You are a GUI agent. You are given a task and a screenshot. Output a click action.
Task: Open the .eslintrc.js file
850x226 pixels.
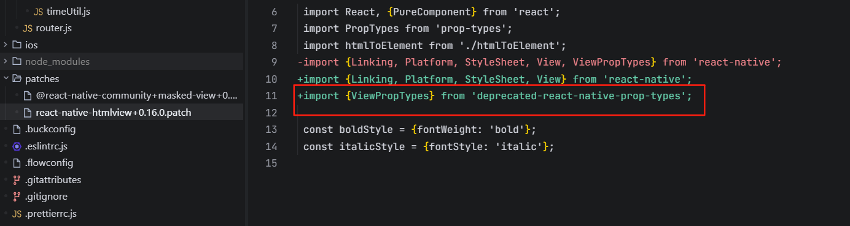point(46,146)
